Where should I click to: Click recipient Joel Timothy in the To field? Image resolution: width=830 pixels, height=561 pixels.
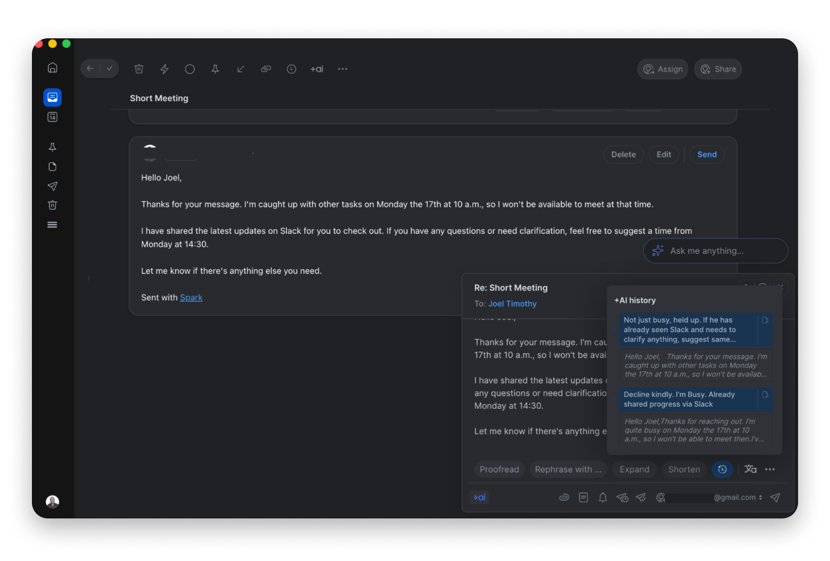(x=512, y=304)
